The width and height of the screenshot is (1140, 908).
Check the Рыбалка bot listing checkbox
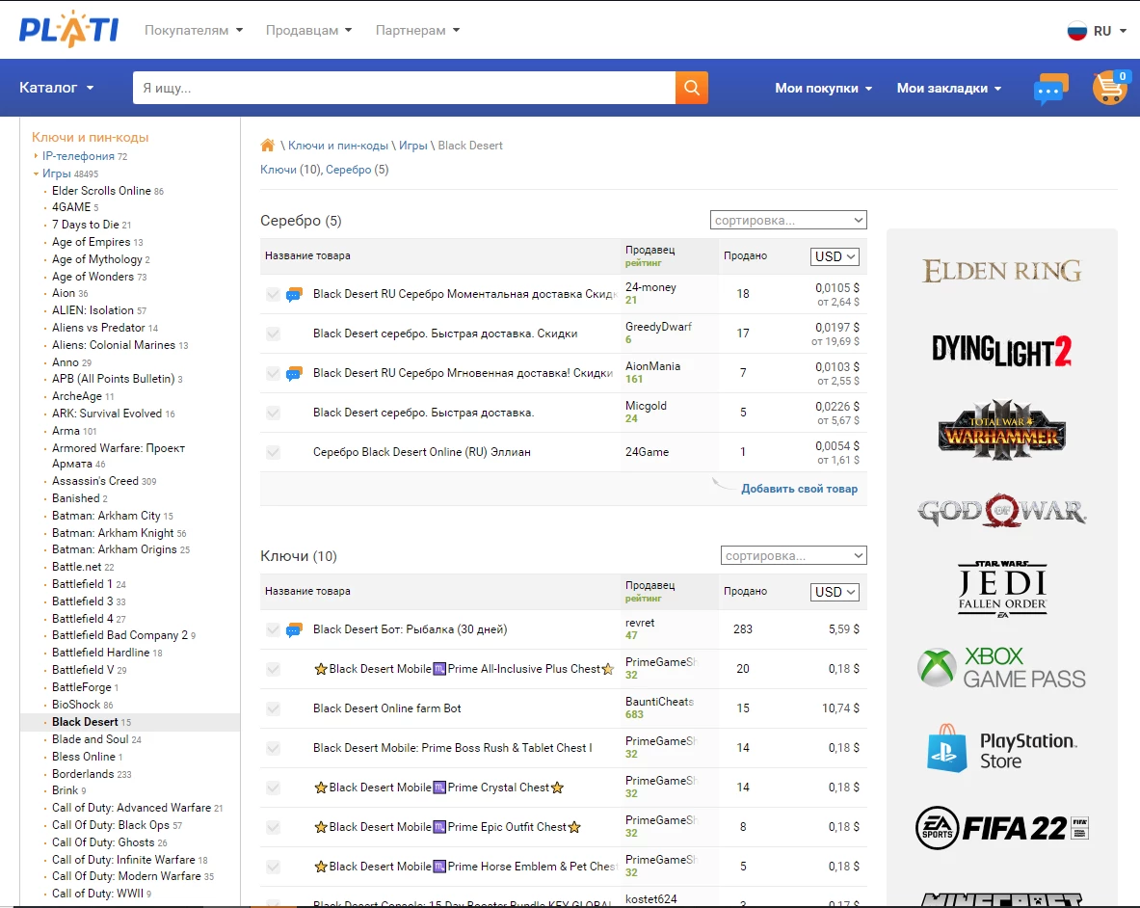274,629
